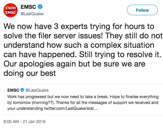
Task: Open the twitter.com/LastQuake/stat… link
Action: [71, 108]
